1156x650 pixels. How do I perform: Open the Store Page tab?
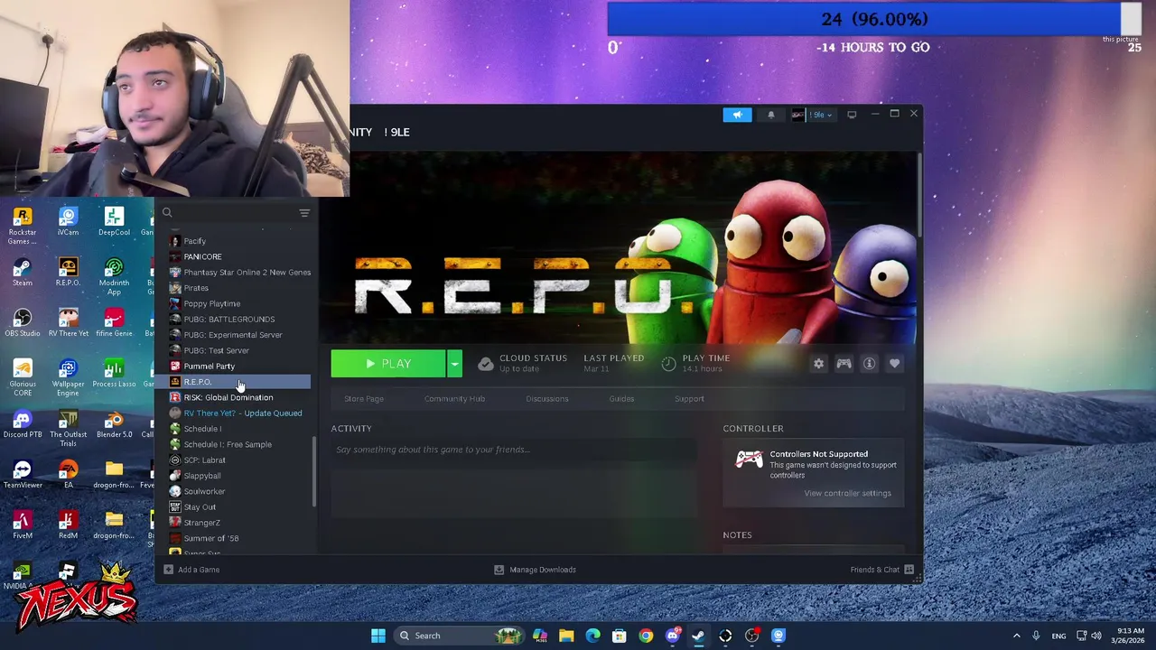(364, 399)
